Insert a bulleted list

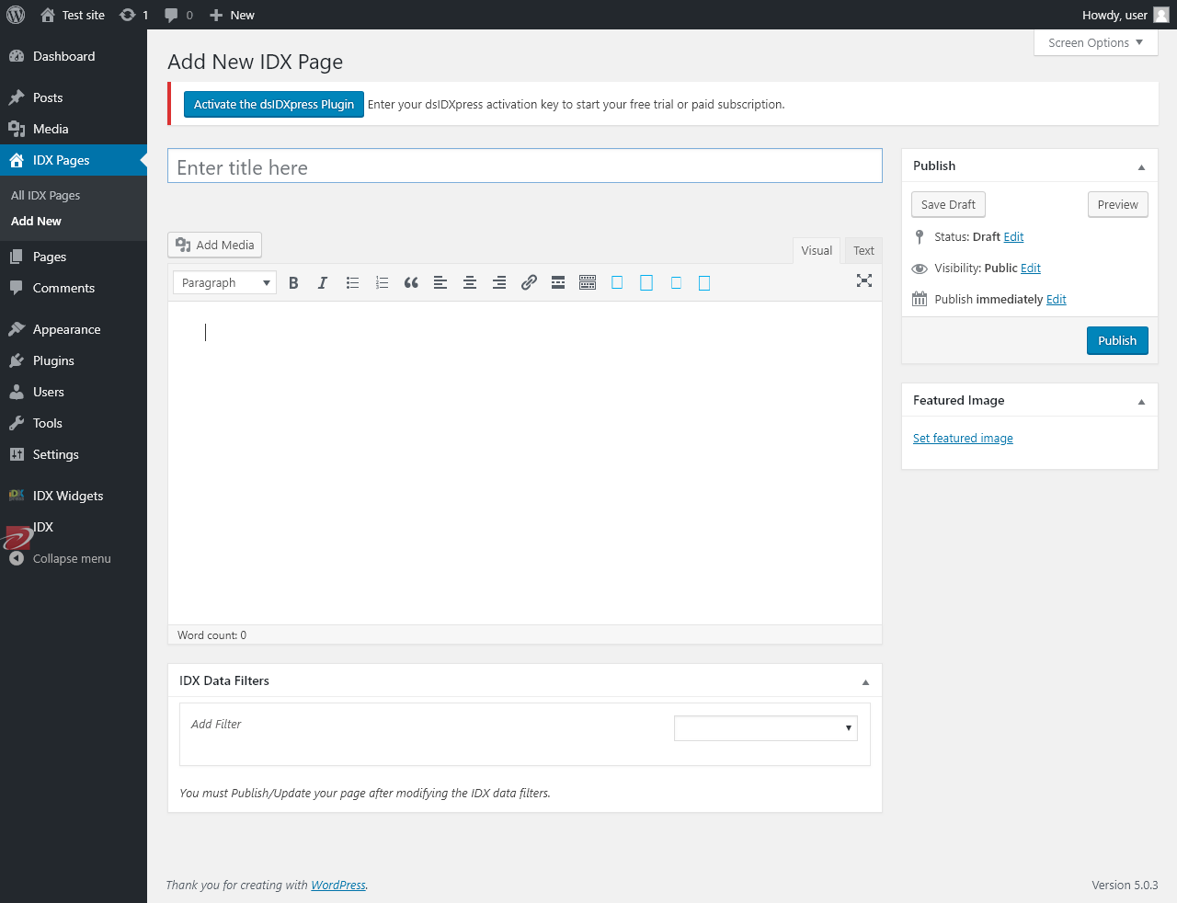pyautogui.click(x=352, y=282)
